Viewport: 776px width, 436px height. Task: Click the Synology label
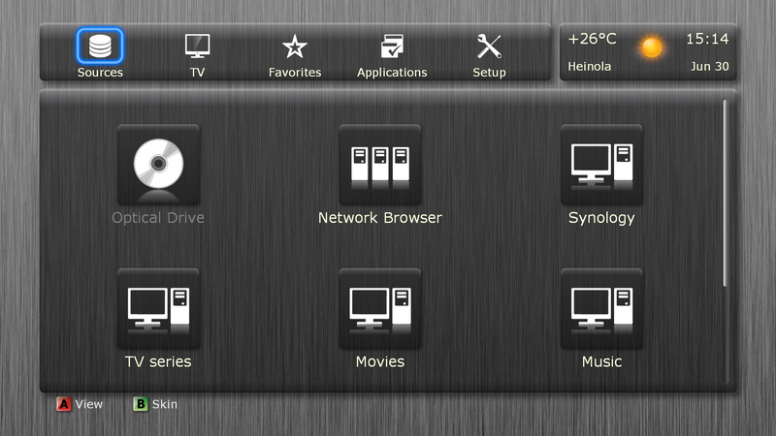point(601,219)
